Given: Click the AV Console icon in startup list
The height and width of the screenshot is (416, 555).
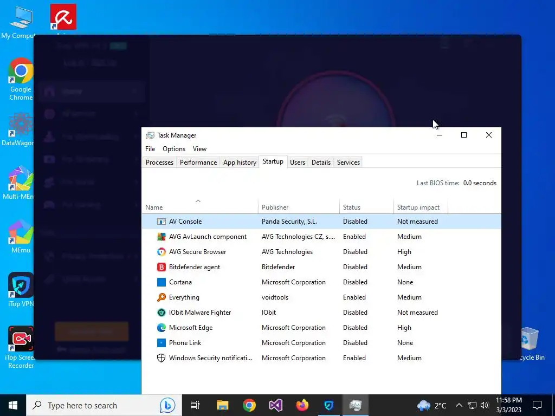Looking at the screenshot, I should pyautogui.click(x=162, y=222).
